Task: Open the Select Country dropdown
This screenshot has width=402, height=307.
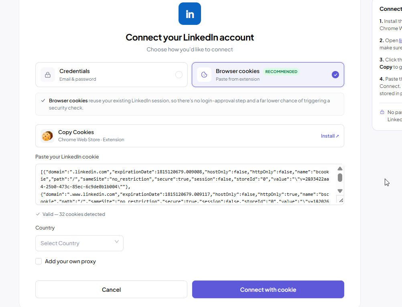Action: 79,243
